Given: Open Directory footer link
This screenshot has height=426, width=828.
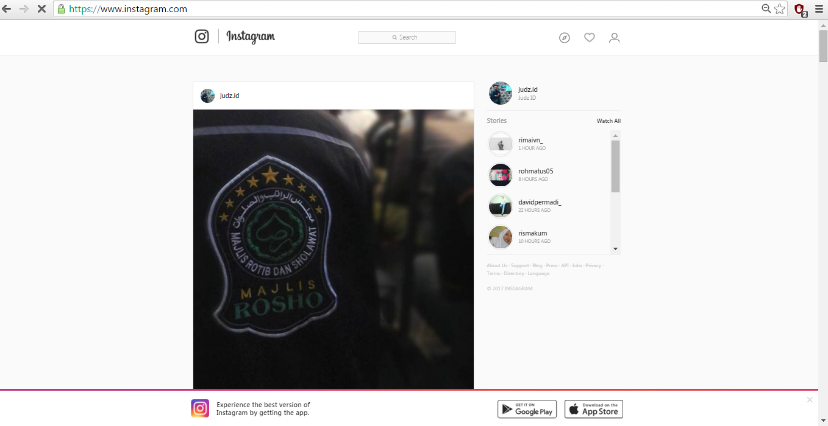Looking at the screenshot, I should click(514, 274).
